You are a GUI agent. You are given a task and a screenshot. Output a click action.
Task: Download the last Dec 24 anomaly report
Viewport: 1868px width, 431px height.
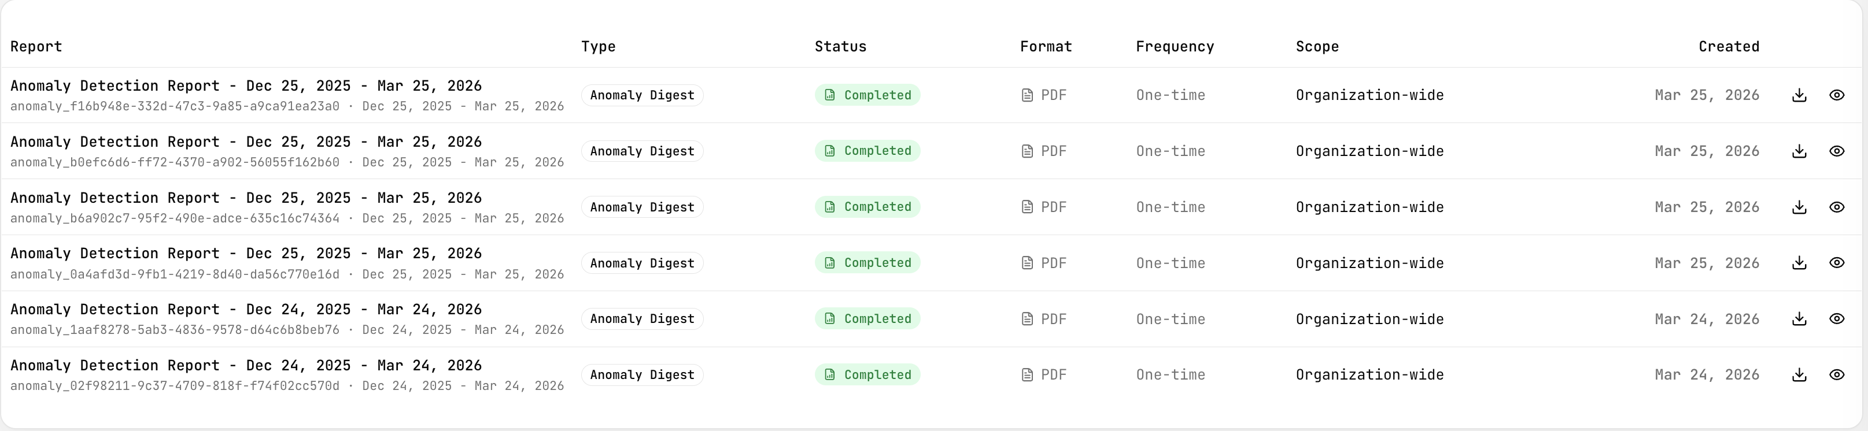tap(1799, 374)
